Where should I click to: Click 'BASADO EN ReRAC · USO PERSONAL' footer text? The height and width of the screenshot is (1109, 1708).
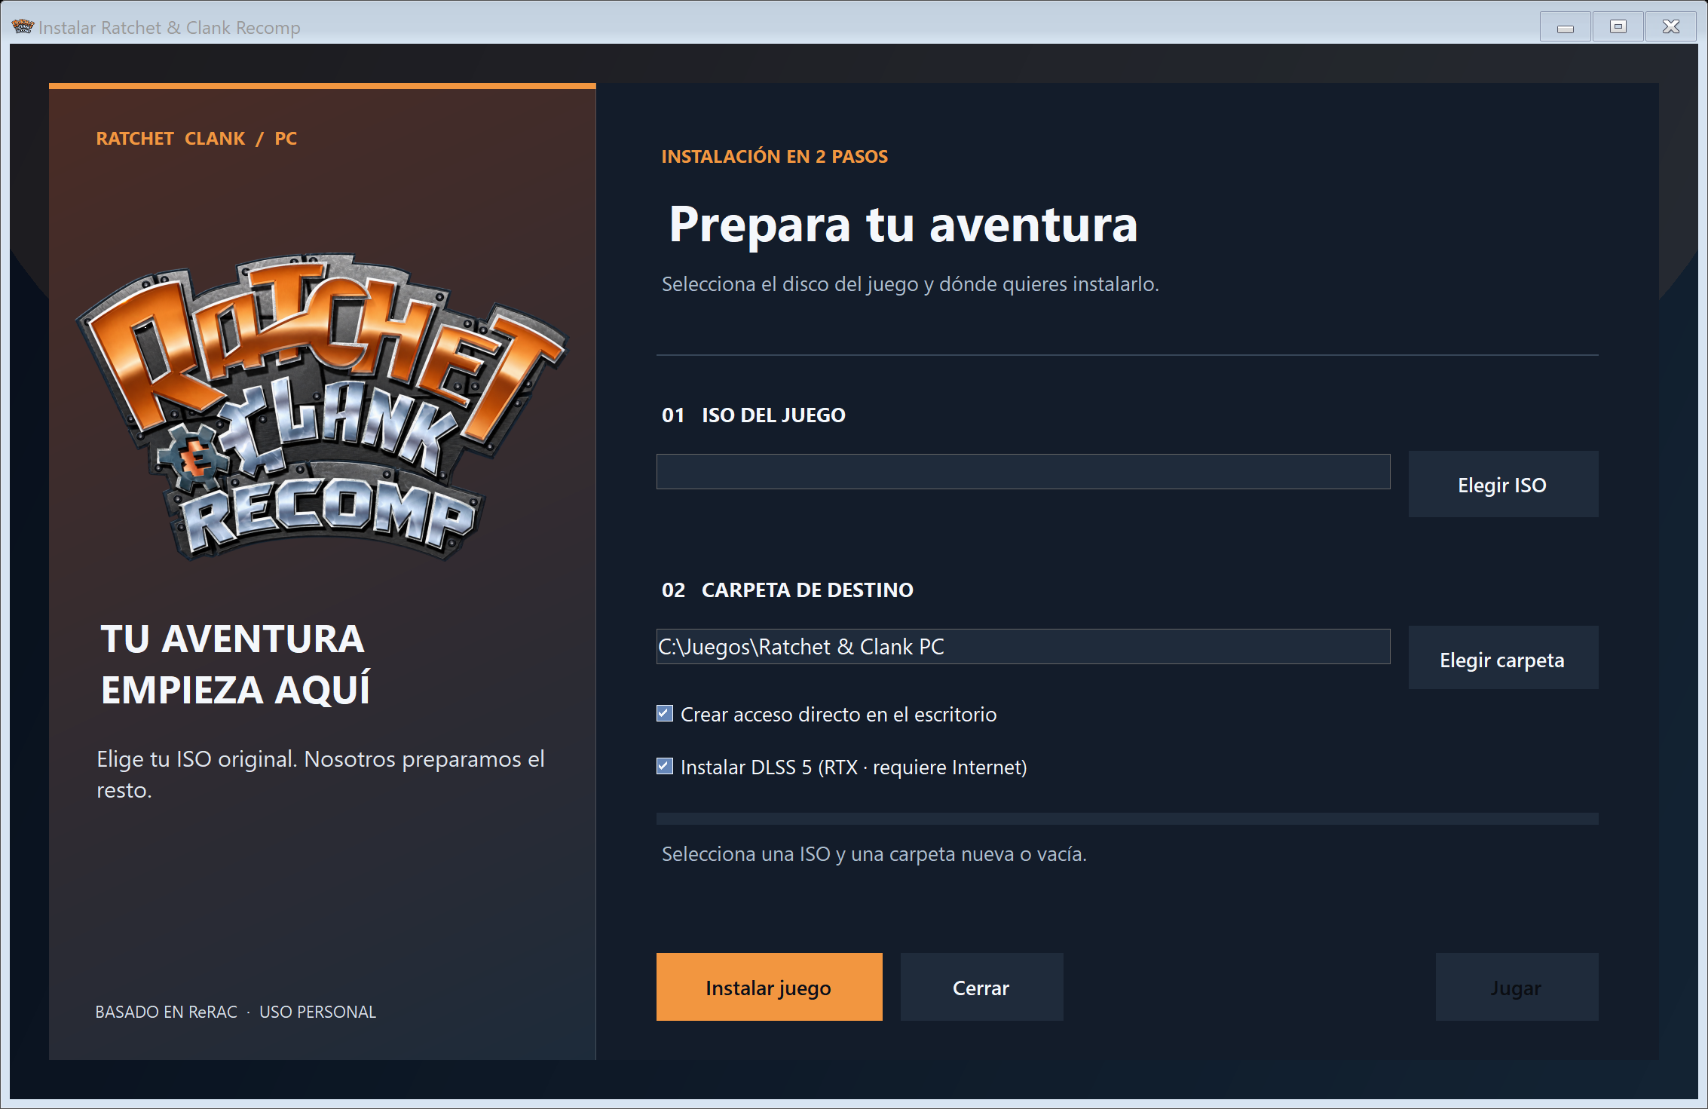[235, 1012]
